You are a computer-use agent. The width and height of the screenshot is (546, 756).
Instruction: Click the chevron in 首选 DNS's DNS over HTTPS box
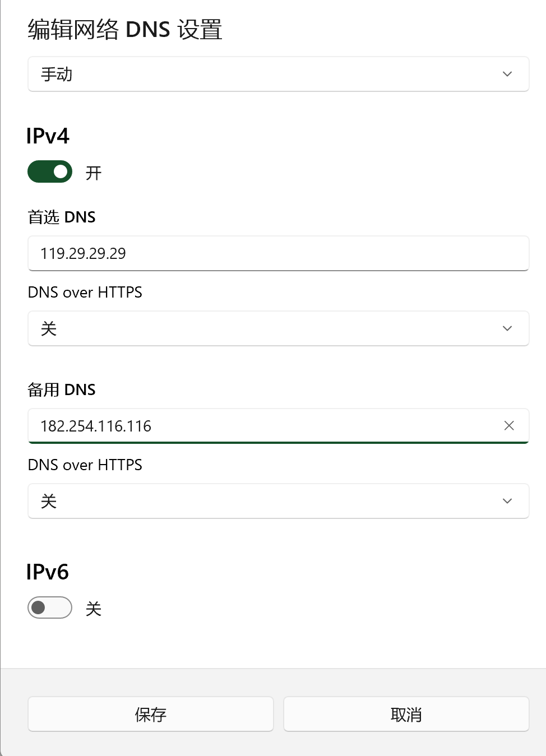tap(507, 328)
